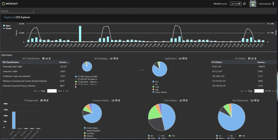Click the Hide Charts link
The width and height of the screenshot is (278, 140).
coord(7,55)
